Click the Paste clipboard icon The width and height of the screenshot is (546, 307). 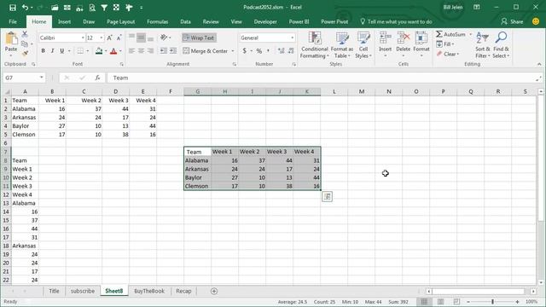click(11, 38)
